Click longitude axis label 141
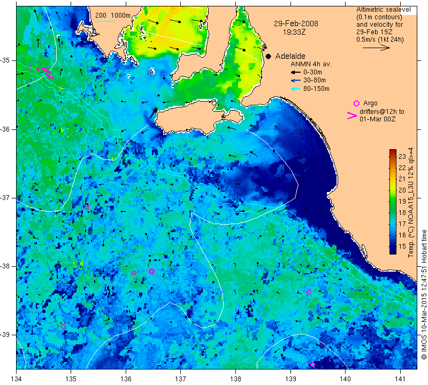Image resolution: width=428 pixels, height=385 pixels. pyautogui.click(x=400, y=379)
